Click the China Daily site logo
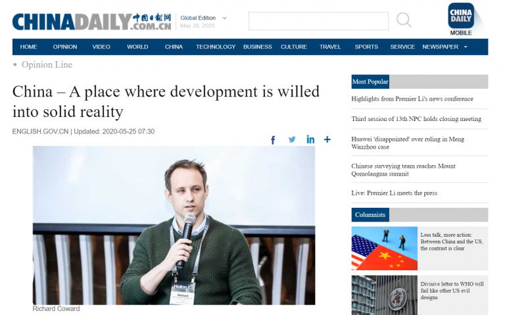The height and width of the screenshot is (315, 505). tap(91, 21)
